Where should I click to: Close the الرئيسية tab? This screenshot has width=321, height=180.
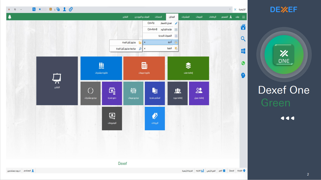[235, 9]
